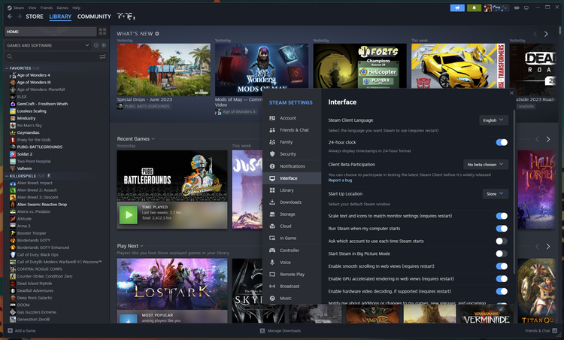
Task: Go to the COMMUNITY tab
Action: pyautogui.click(x=94, y=17)
